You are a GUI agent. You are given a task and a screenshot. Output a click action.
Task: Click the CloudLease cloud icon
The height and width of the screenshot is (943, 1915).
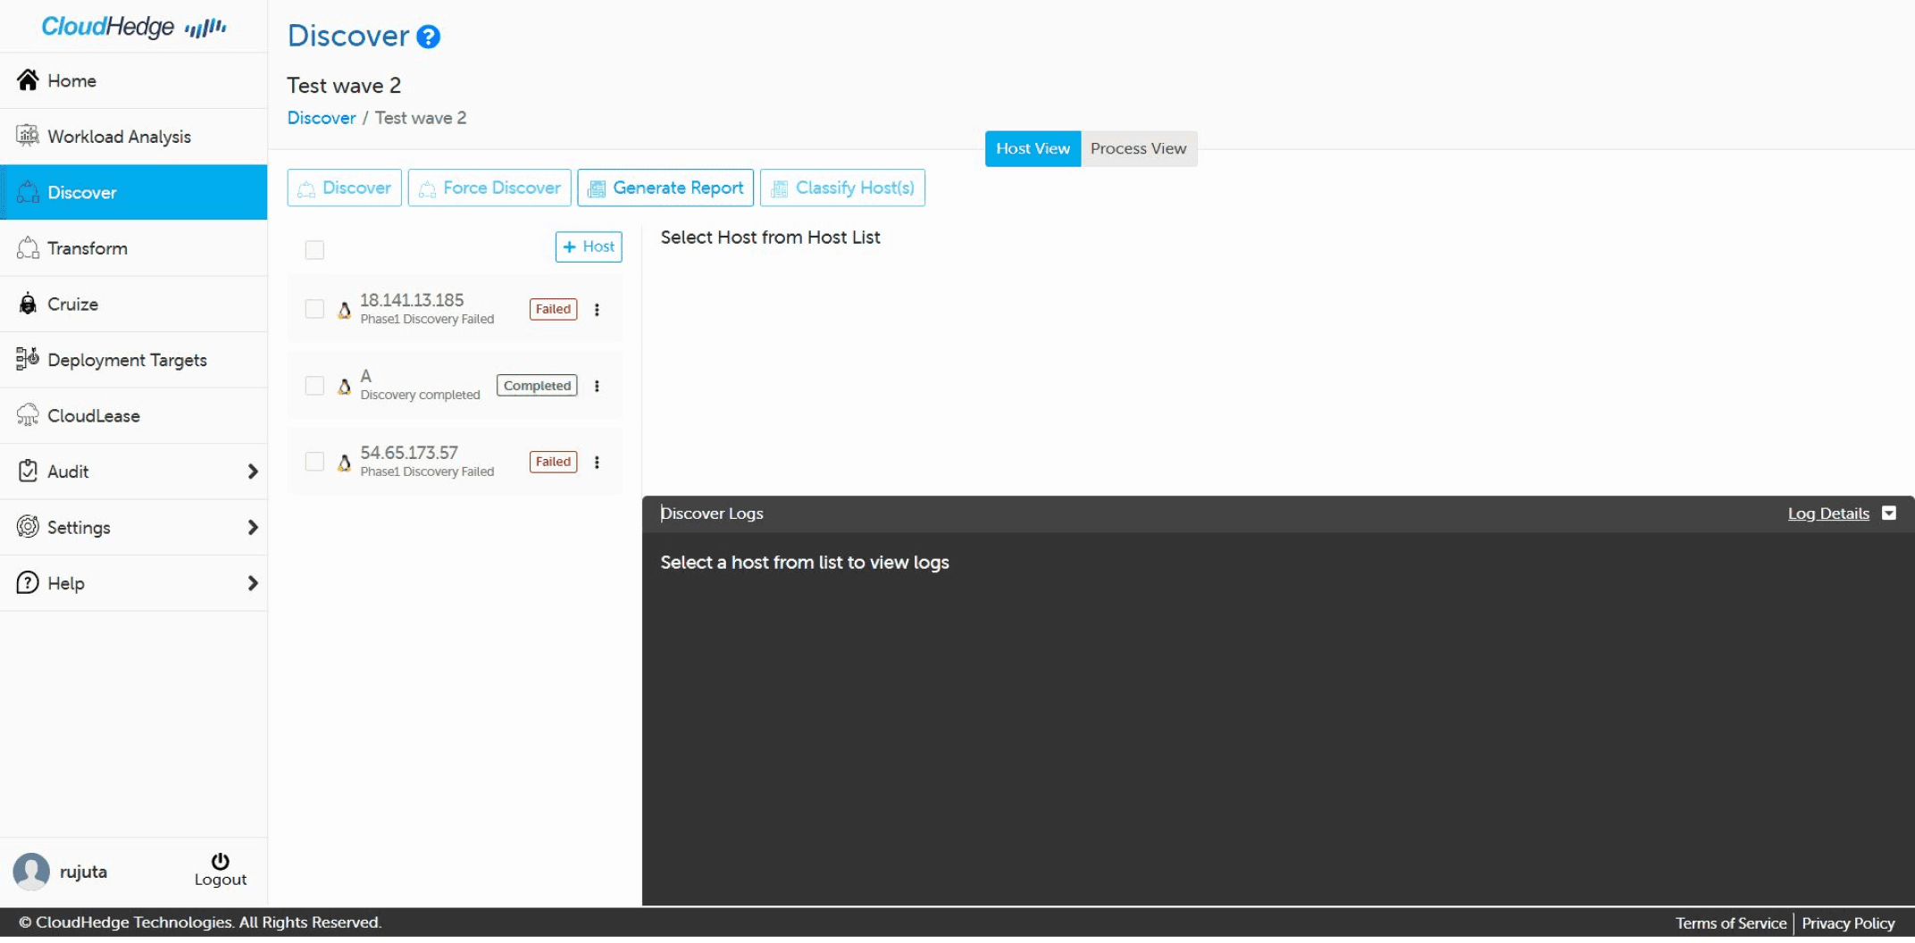[x=28, y=414]
